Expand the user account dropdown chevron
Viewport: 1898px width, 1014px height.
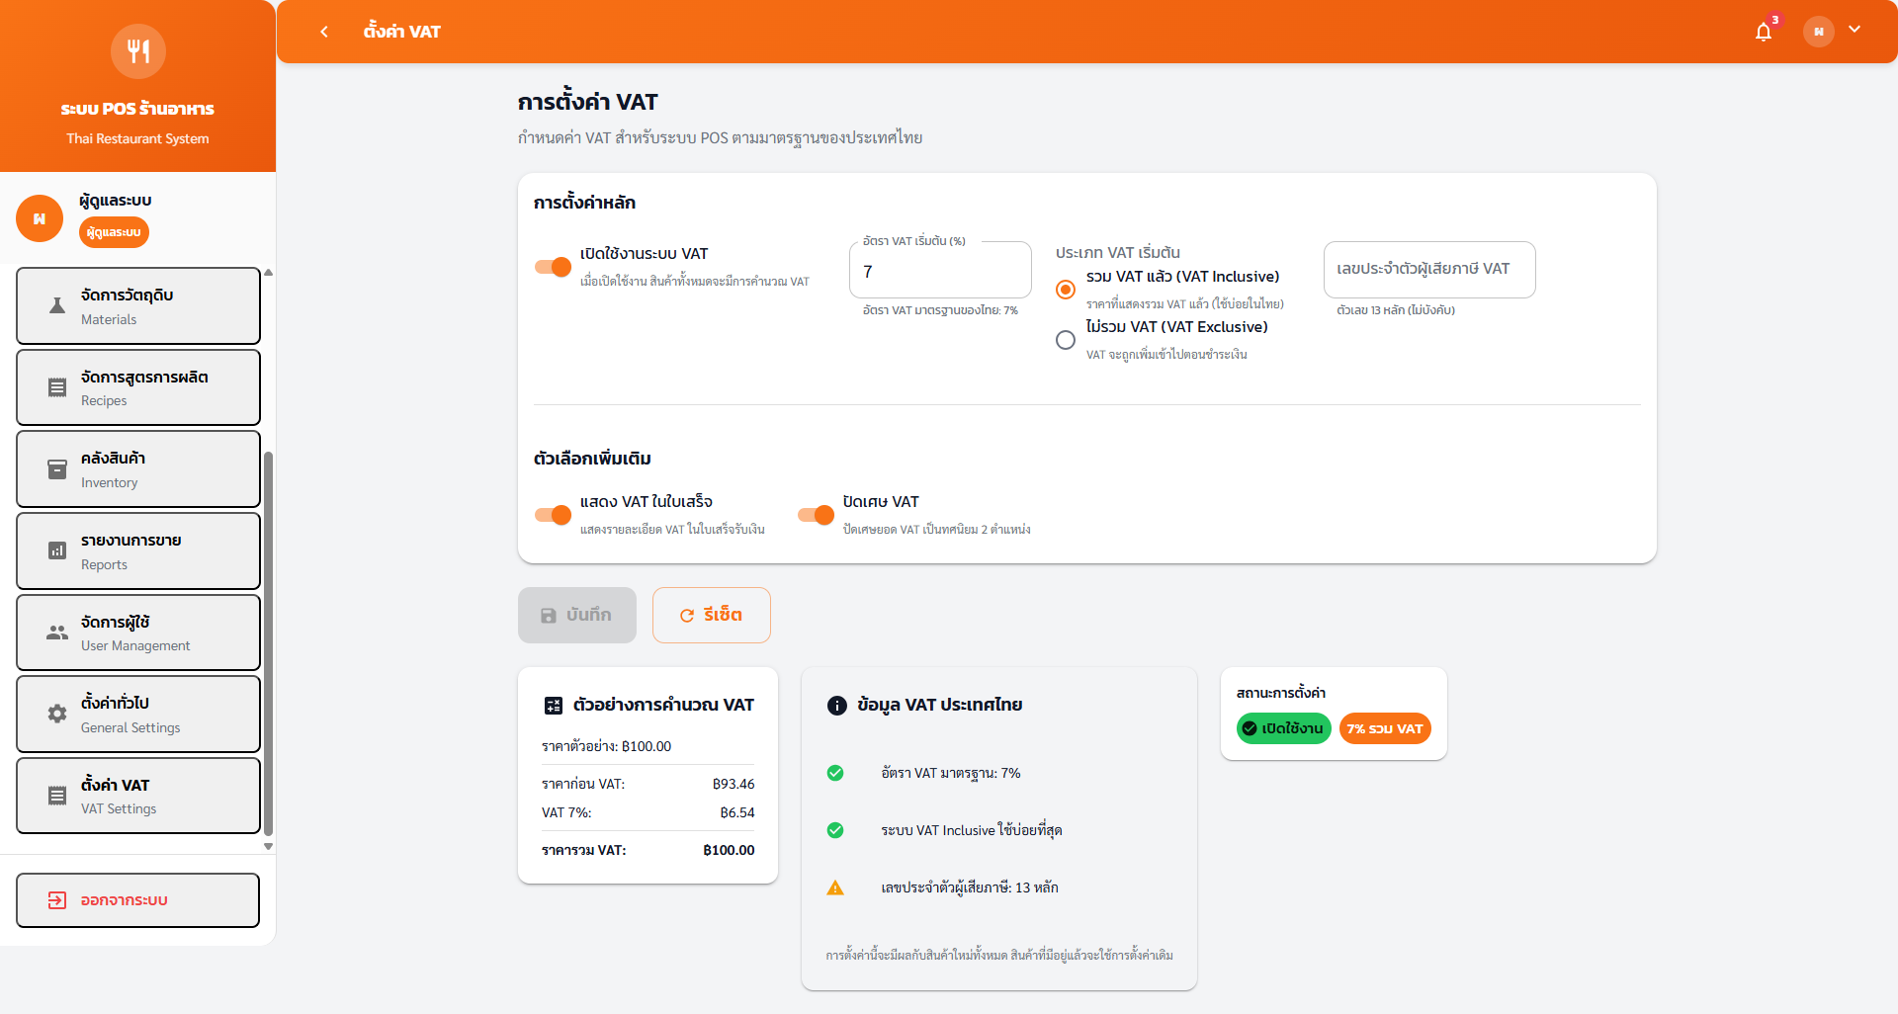point(1855,30)
